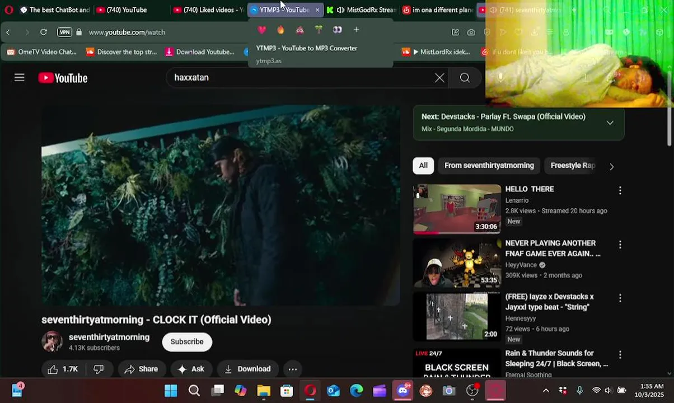The image size is (674, 403).
Task: Open Windows Start menu
Action: point(171,391)
